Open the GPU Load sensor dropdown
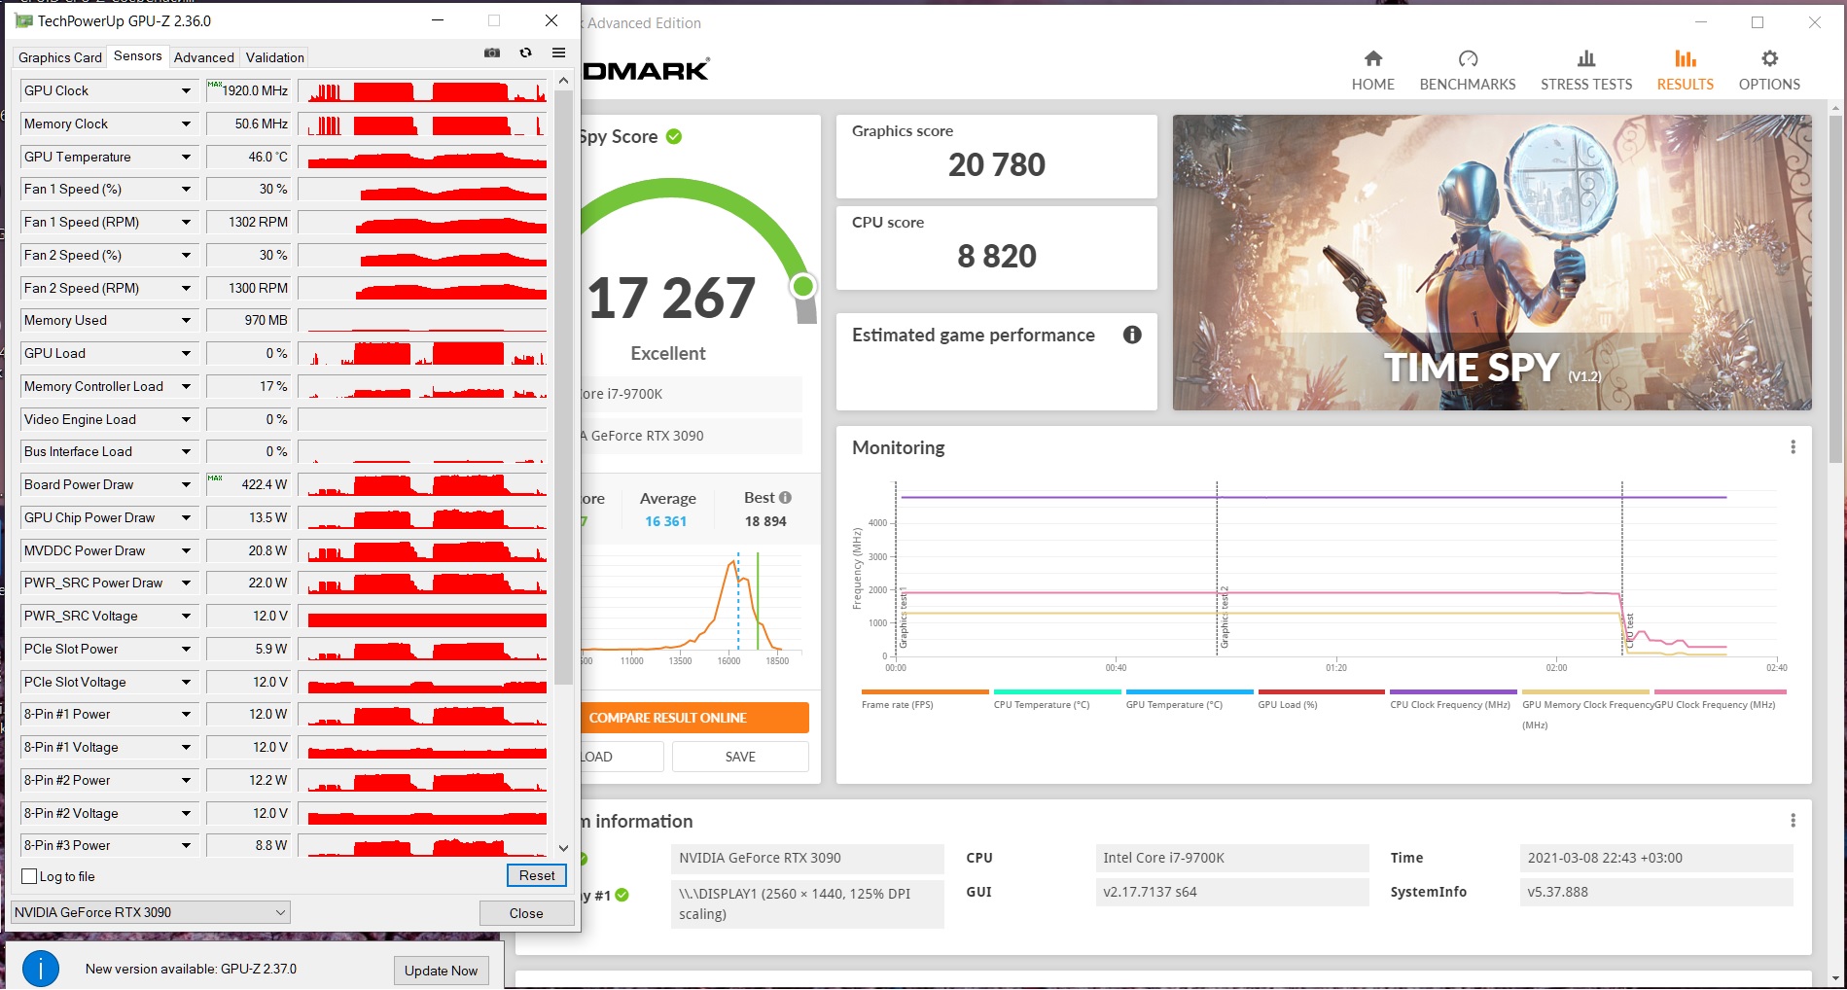 [186, 354]
